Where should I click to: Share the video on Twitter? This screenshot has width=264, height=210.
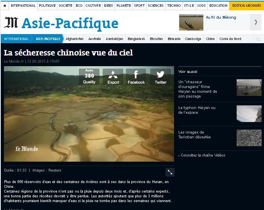click(x=161, y=76)
